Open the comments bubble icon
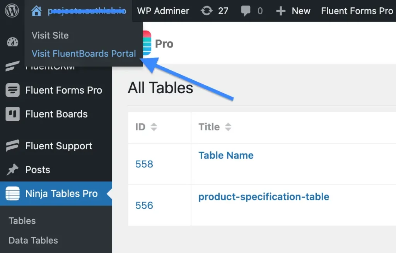Viewport: 396px width, 253px height. pos(246,11)
